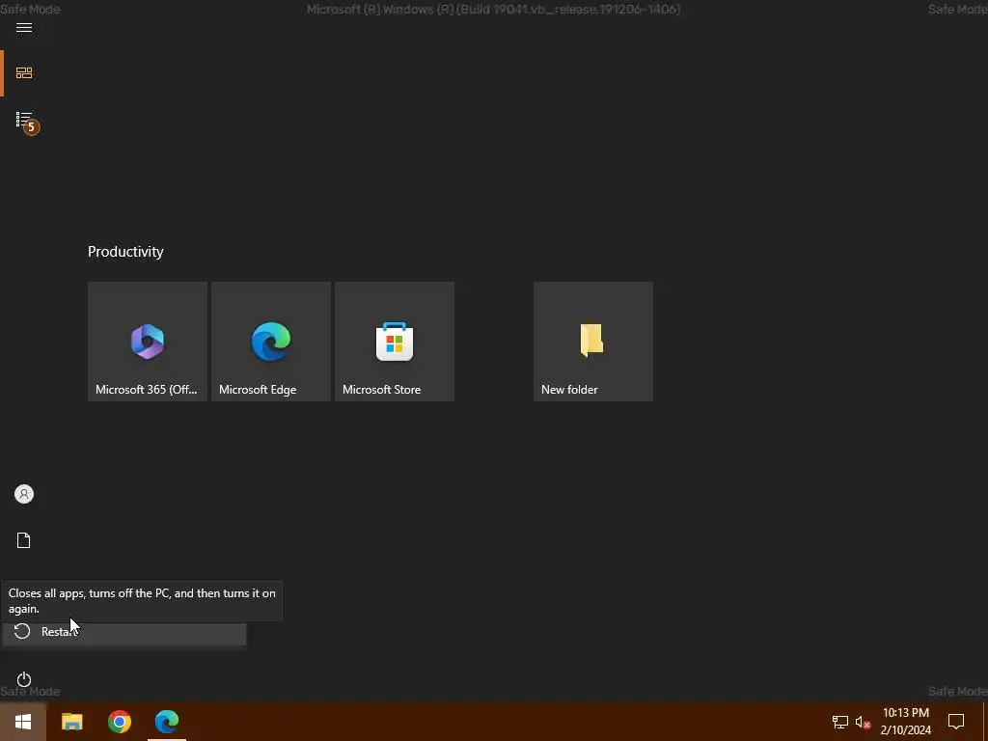Image resolution: width=988 pixels, height=741 pixels.
Task: Open the clock showing 10:13 PM
Action: coord(905,722)
